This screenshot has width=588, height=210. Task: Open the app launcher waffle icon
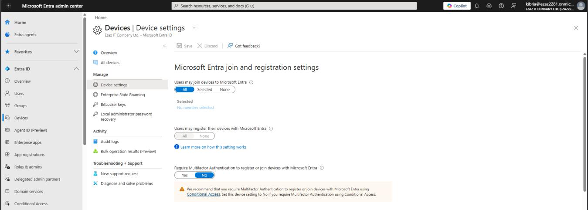point(8,6)
